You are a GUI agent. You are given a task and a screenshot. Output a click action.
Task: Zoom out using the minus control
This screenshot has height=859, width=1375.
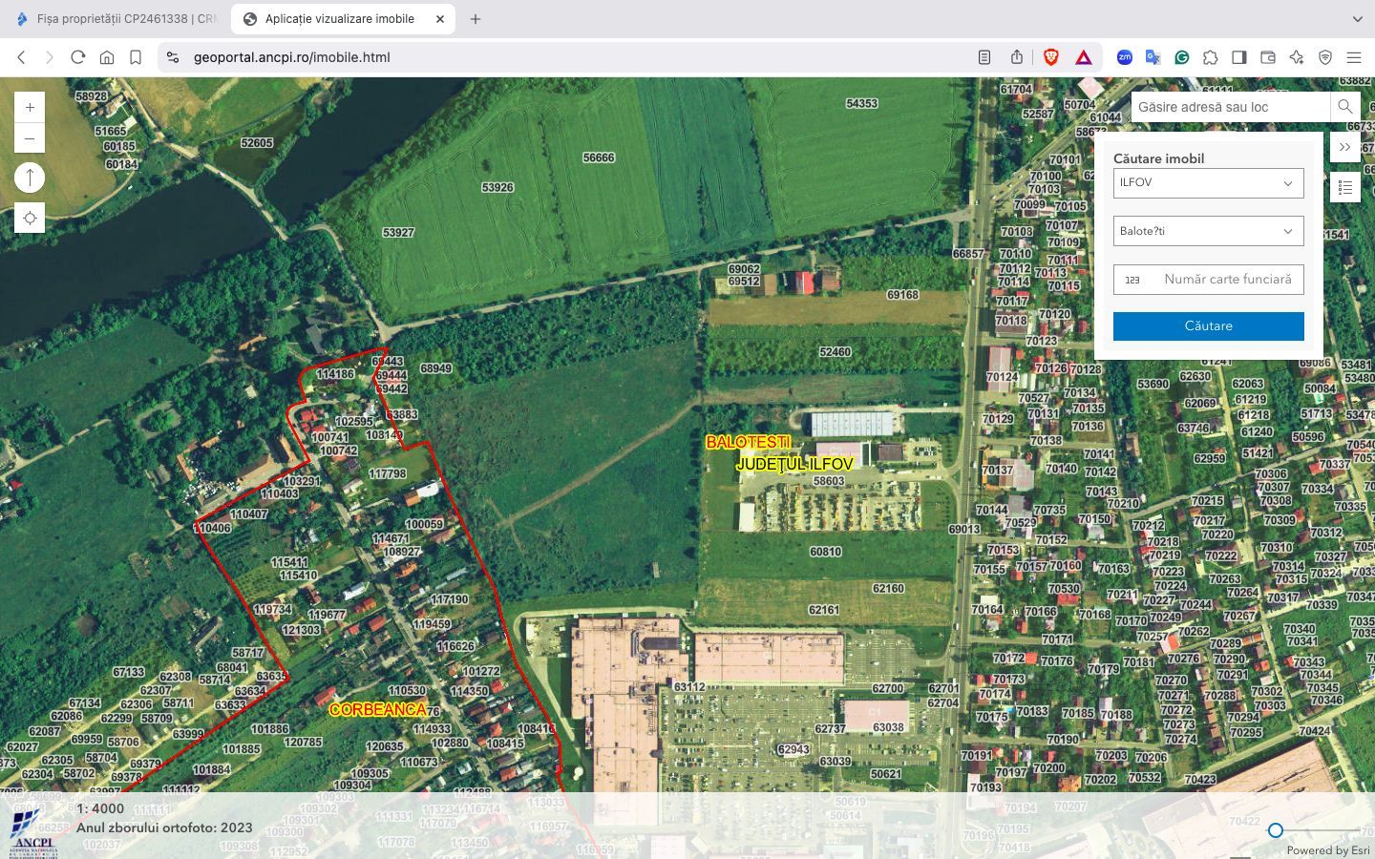click(30, 138)
